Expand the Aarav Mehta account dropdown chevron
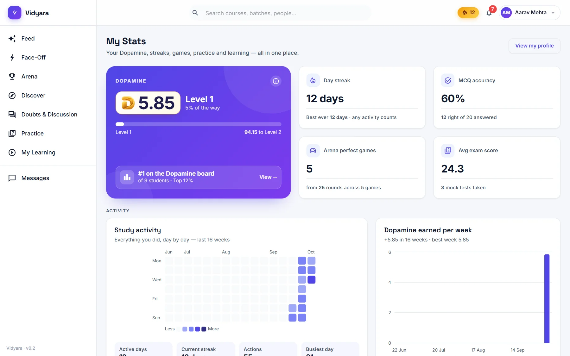The image size is (570, 356). (553, 13)
